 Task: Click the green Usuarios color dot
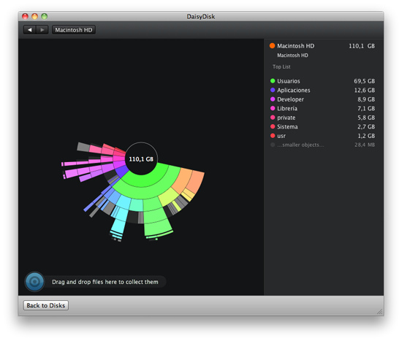click(273, 81)
